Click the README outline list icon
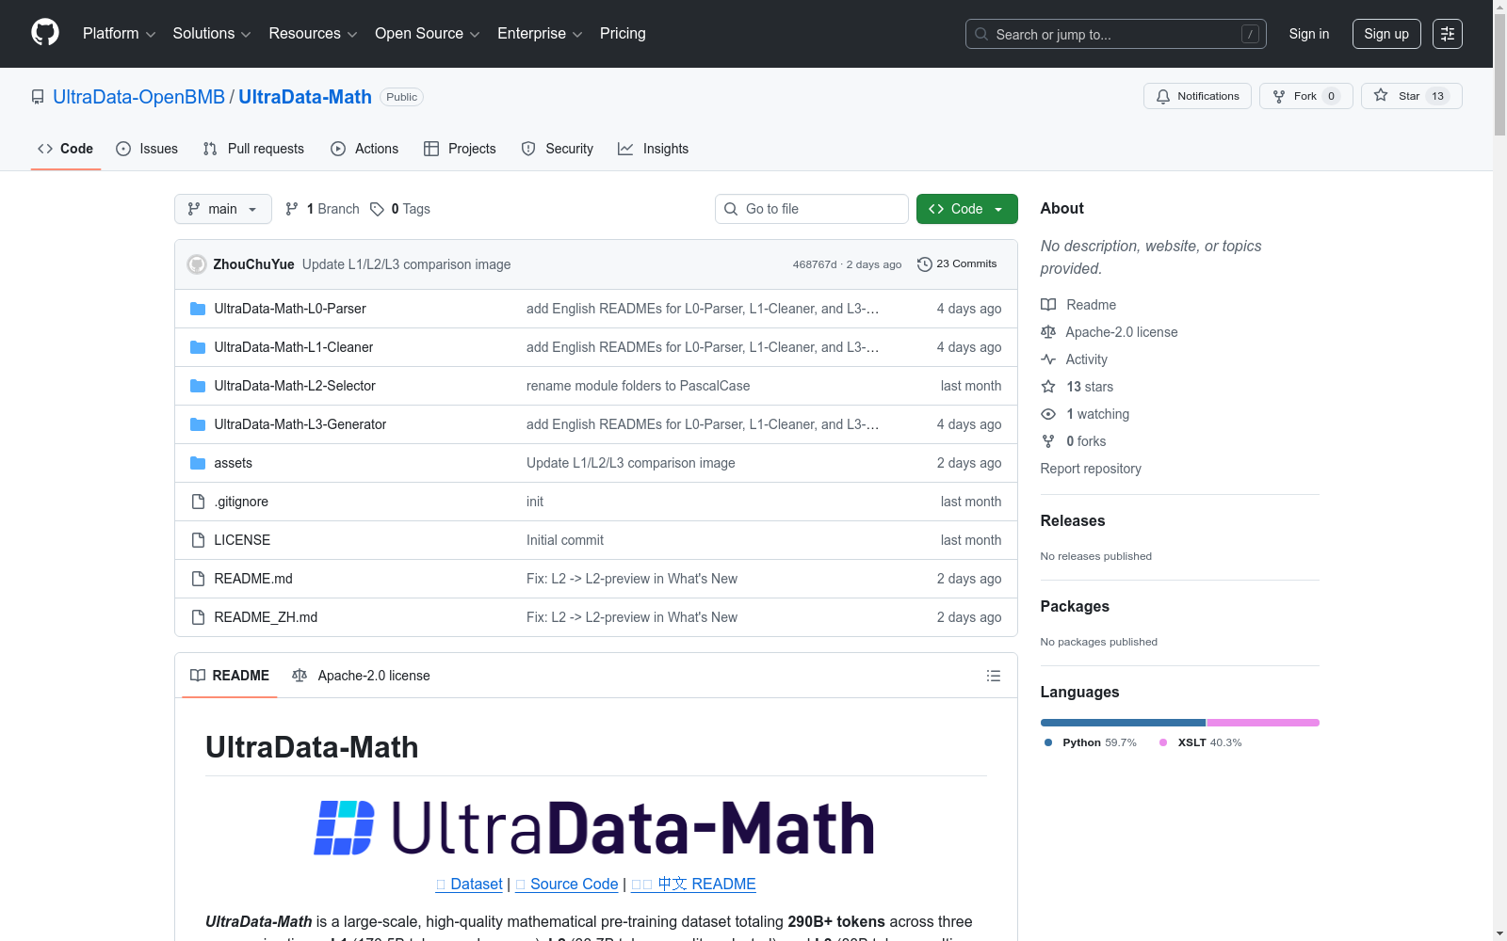 (x=994, y=676)
